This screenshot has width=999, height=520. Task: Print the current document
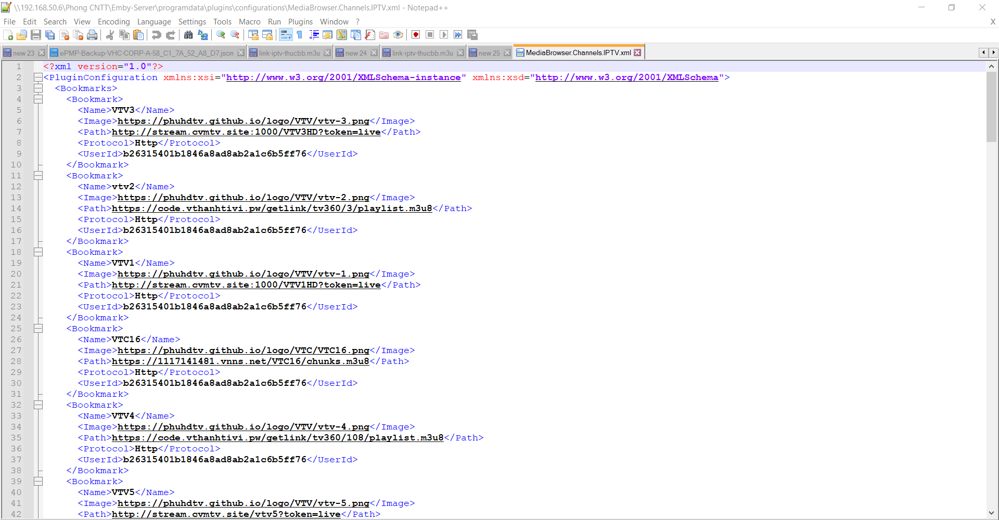point(93,35)
